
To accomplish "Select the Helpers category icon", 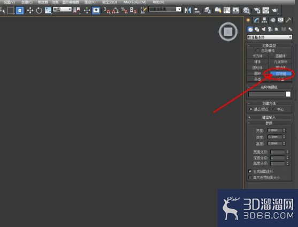I will pos(277,29).
